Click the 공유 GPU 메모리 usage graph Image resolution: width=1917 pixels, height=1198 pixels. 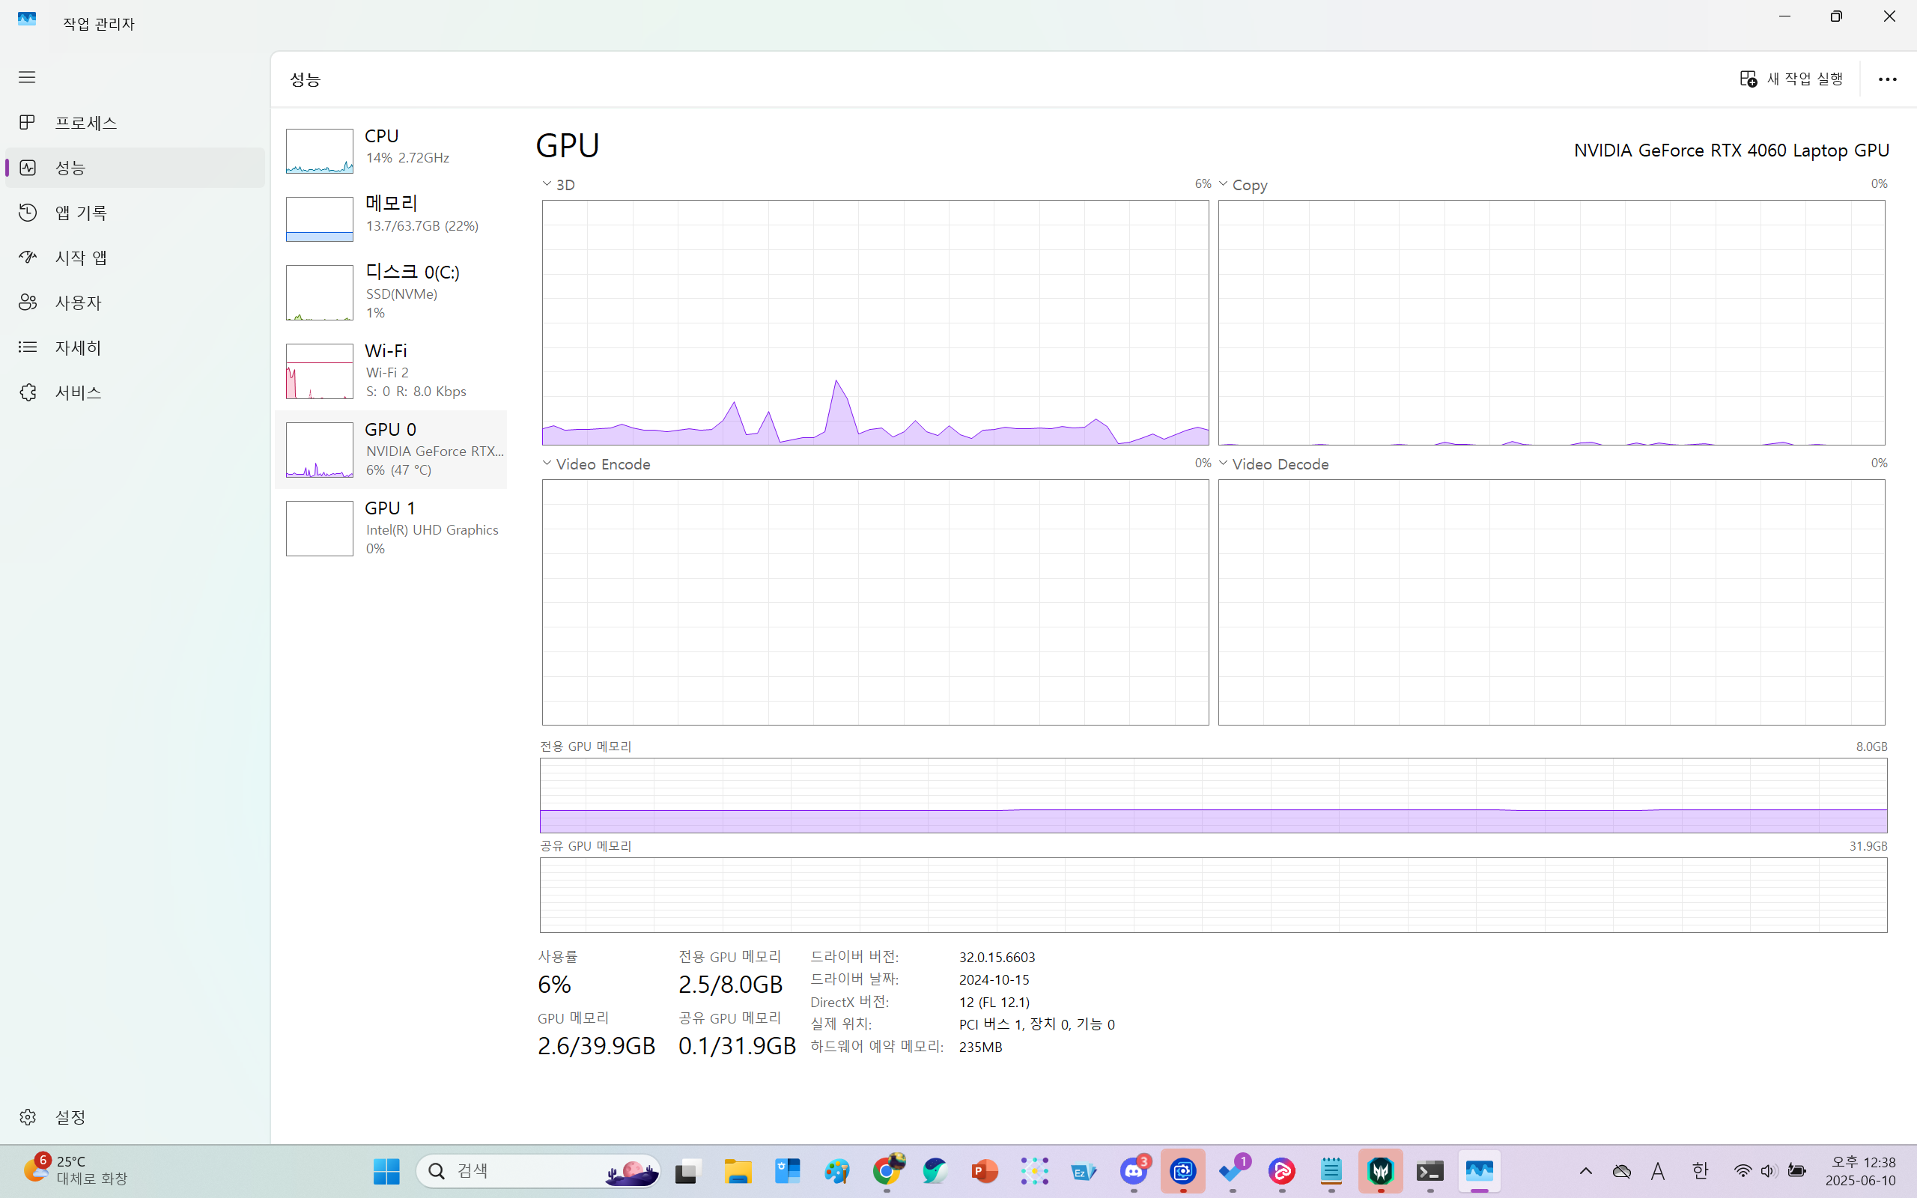1214,895
